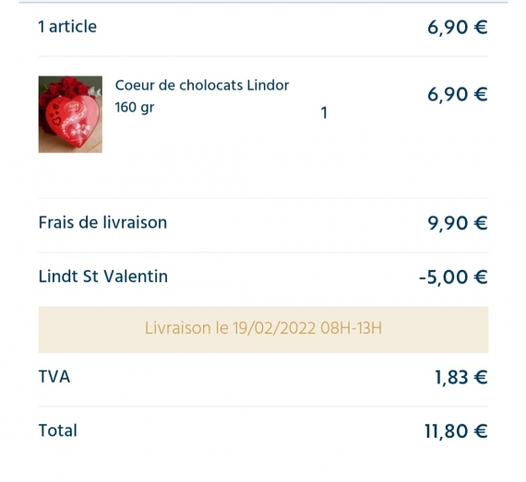
Task: Click the -5,00 € discount amount
Action: [453, 277]
